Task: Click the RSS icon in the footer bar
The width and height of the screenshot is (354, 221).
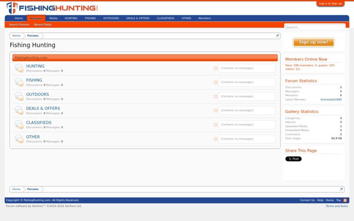Action: [345, 200]
